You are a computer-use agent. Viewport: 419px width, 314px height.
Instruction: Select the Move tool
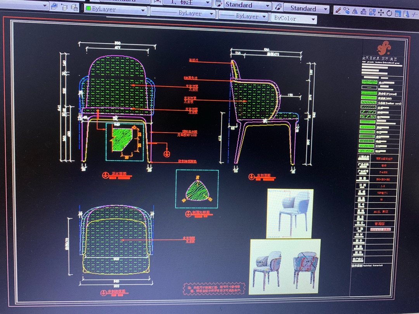tap(381, 13)
